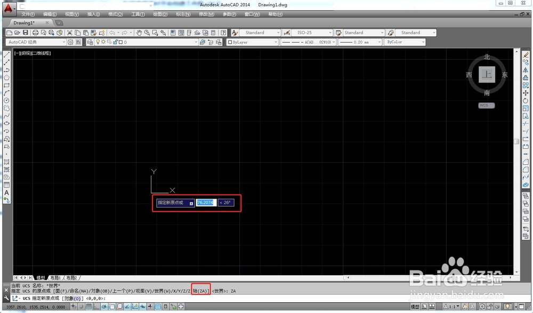Screen dimensions: 533x313
Task: Click the 对象(O) command option
Action: tap(73, 299)
